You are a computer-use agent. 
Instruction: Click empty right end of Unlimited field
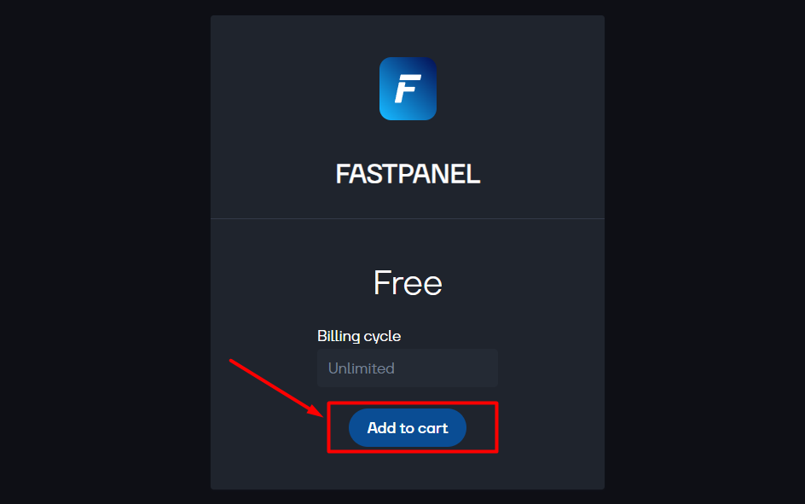[462, 368]
